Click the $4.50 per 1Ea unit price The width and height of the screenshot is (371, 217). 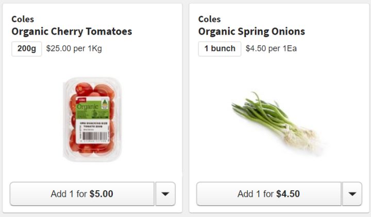[271, 49]
